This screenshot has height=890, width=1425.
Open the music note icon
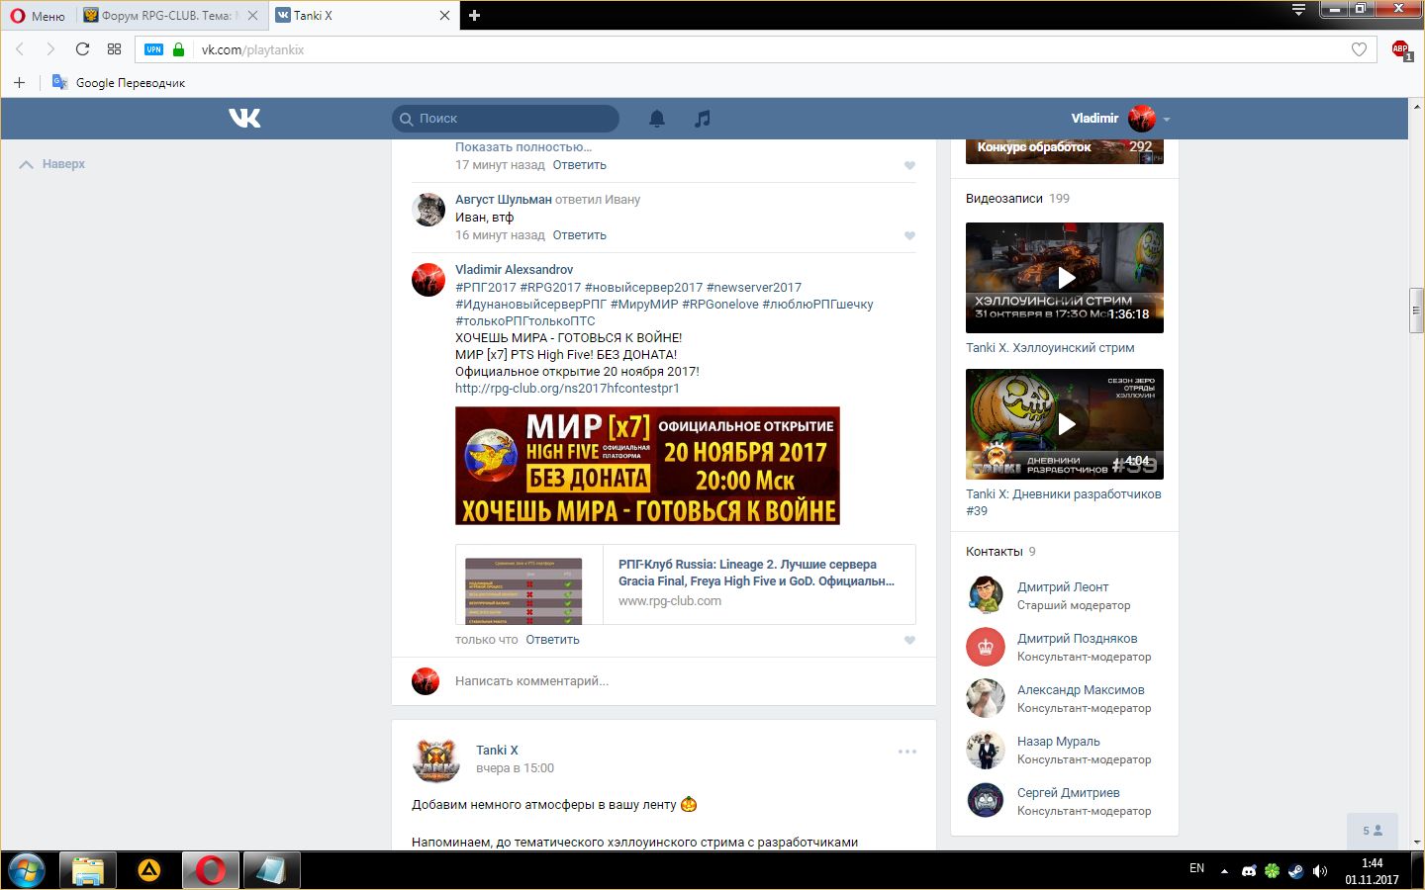[702, 119]
